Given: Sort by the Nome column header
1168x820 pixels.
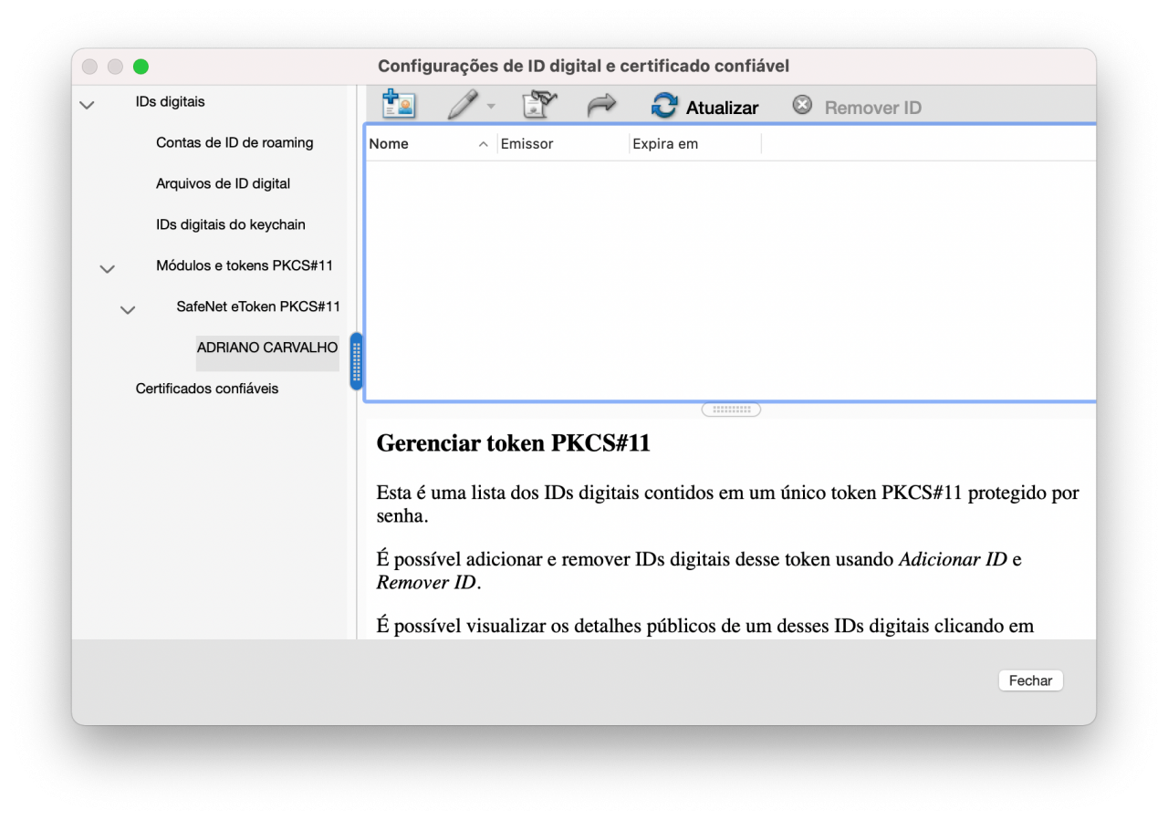Looking at the screenshot, I should (x=430, y=143).
